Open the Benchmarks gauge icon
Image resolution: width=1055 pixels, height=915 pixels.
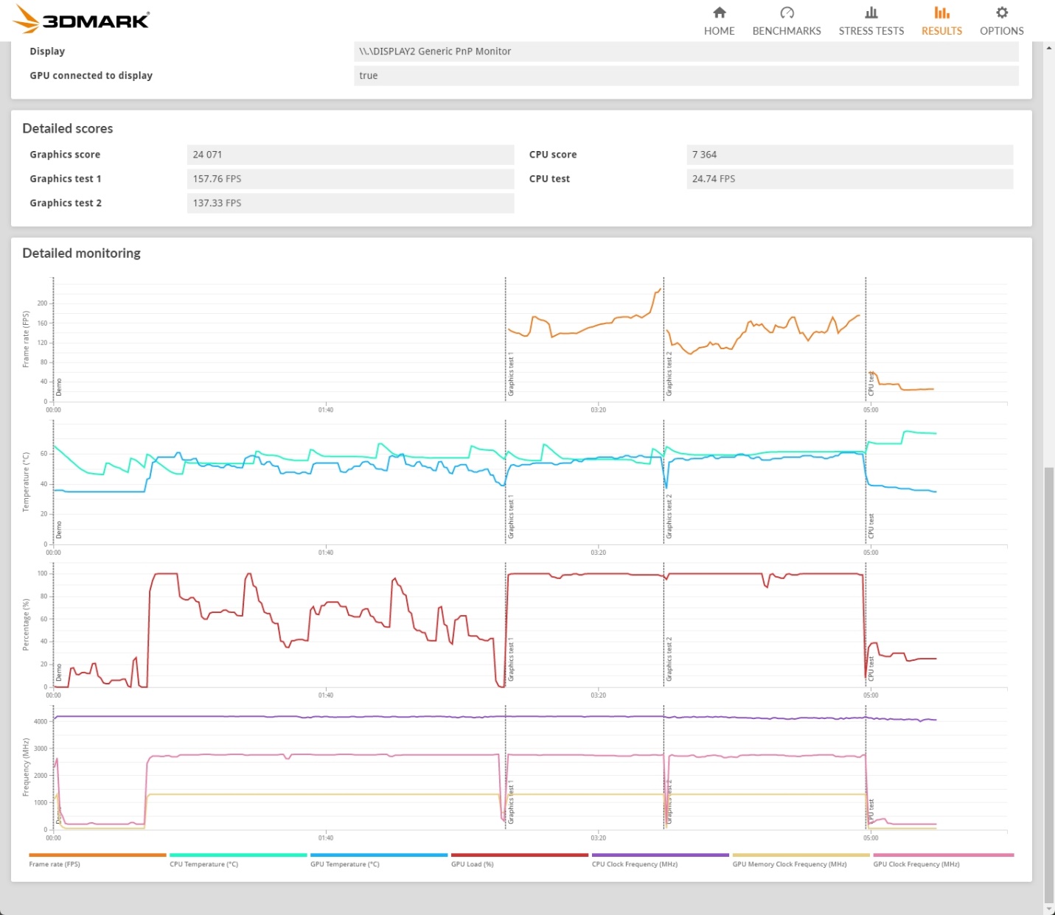coord(787,13)
